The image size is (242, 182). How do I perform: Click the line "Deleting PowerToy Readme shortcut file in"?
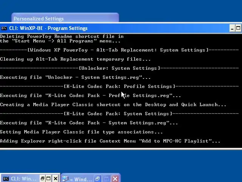pyautogui.click(x=62, y=36)
